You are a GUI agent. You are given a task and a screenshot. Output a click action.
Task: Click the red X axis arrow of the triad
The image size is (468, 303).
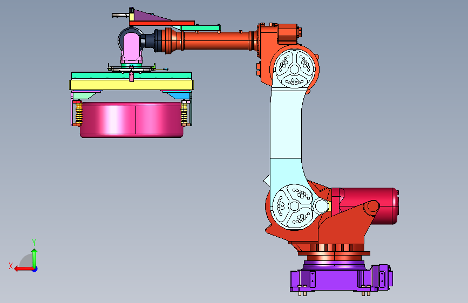click(x=23, y=269)
